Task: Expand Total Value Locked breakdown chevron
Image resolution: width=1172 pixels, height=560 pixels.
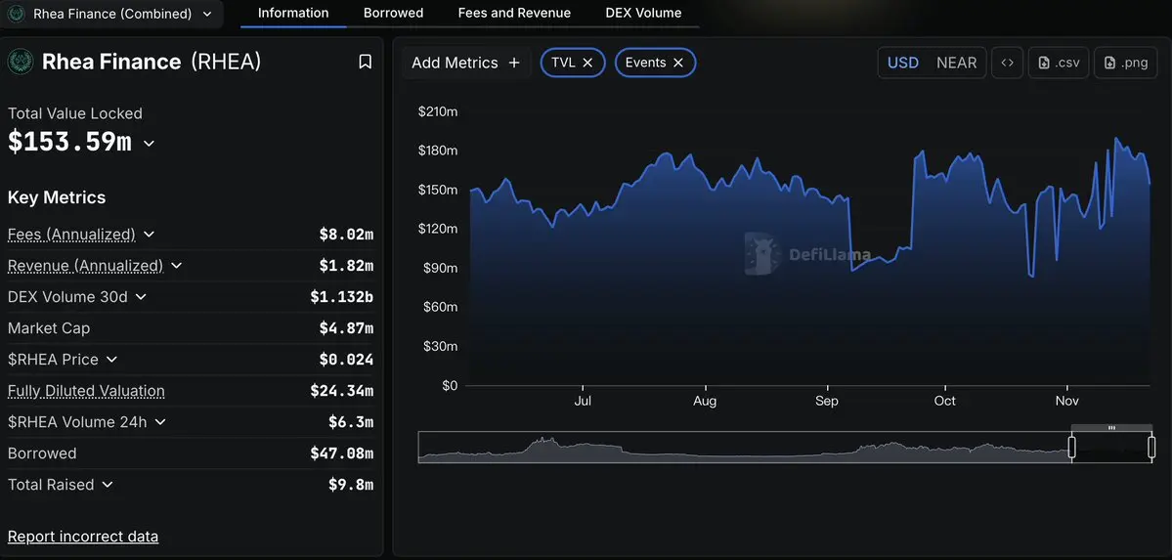Action: click(149, 143)
